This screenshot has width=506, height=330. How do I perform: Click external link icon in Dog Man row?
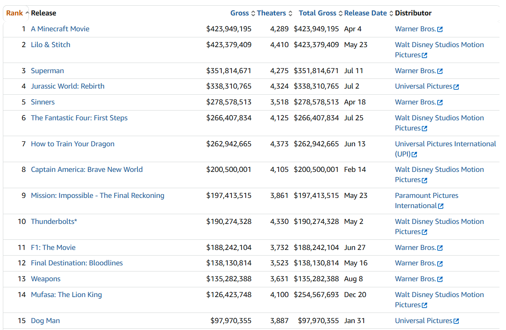point(456,321)
